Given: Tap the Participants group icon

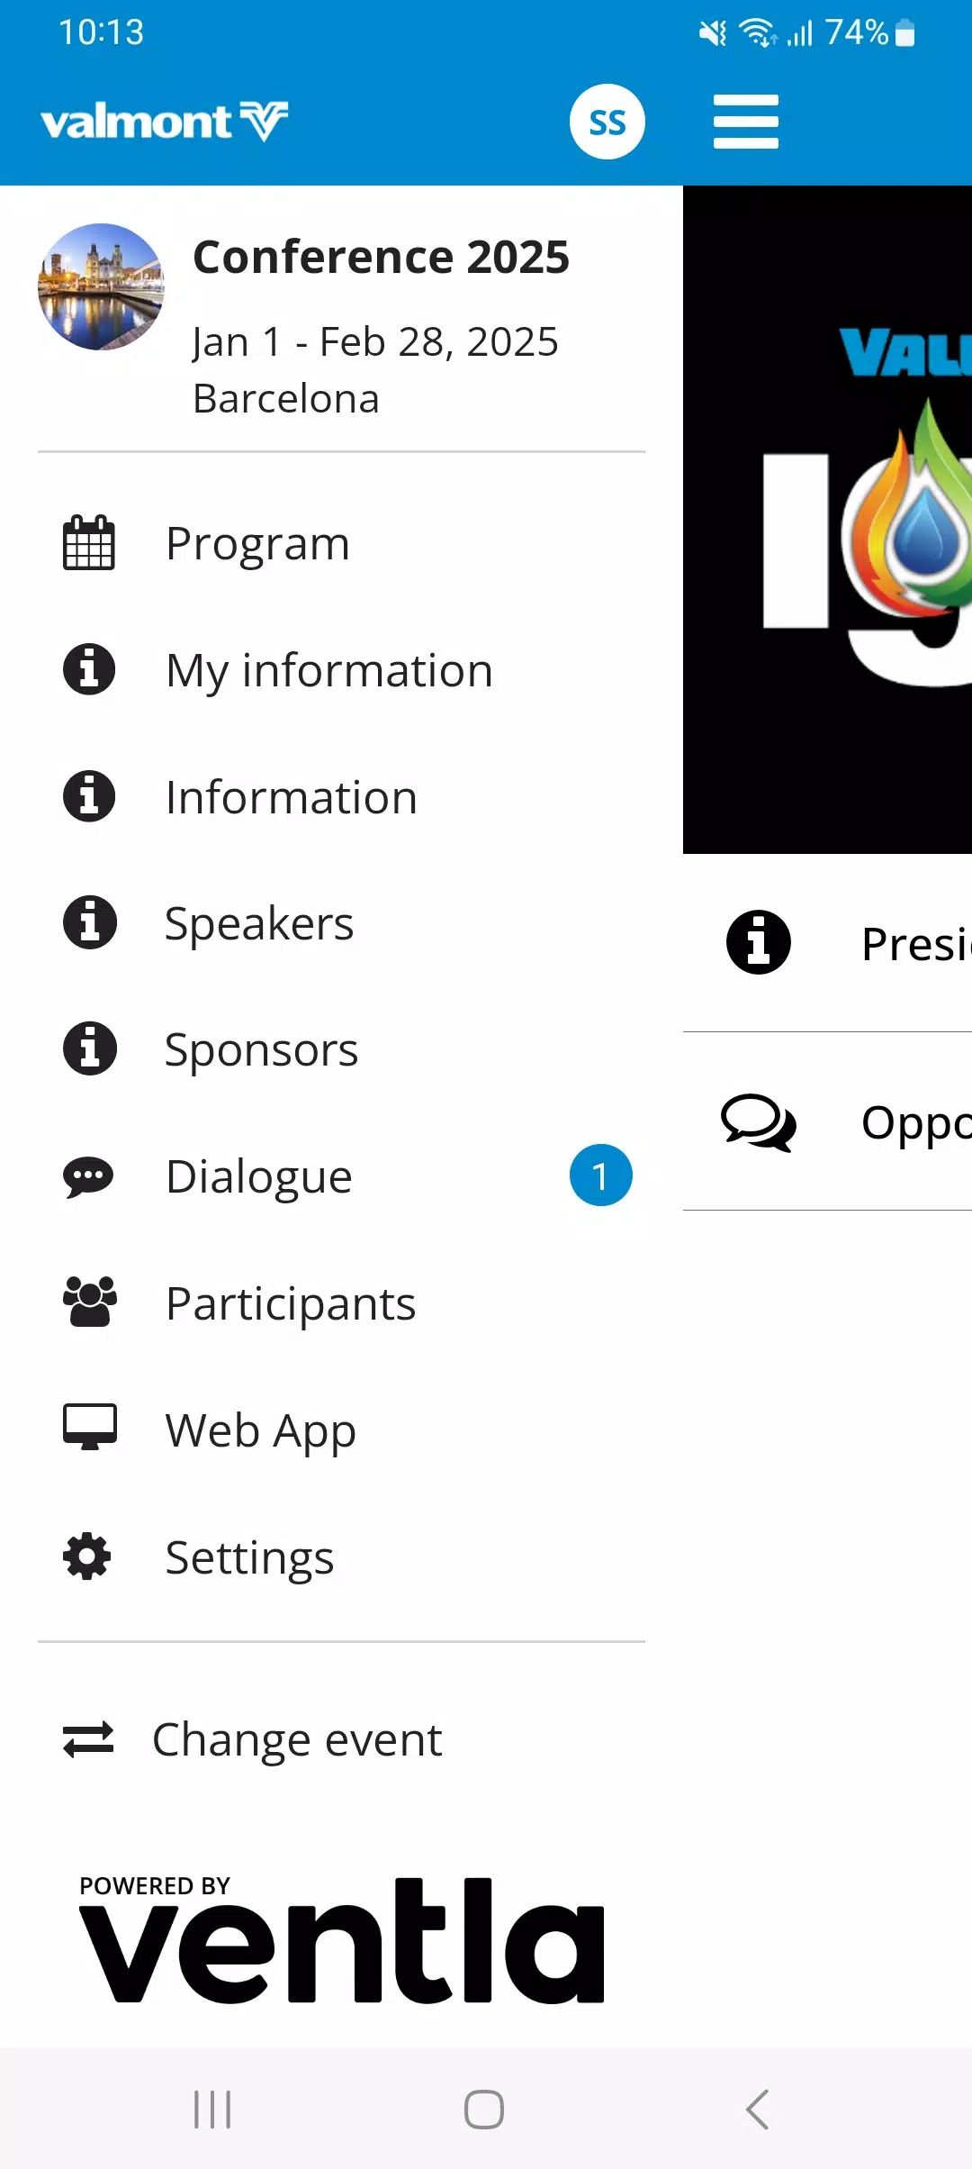Looking at the screenshot, I should pos(89,1302).
